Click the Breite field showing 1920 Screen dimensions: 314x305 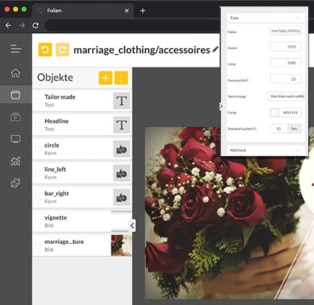[285, 47]
